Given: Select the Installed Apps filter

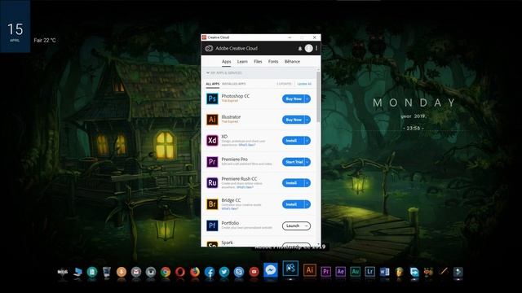Looking at the screenshot, I should click(234, 84).
